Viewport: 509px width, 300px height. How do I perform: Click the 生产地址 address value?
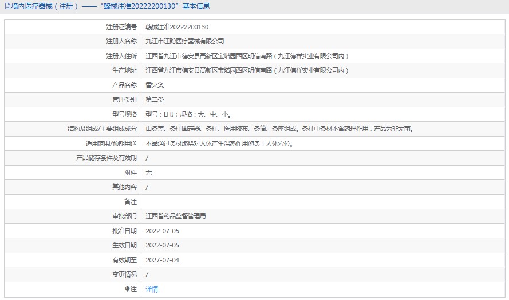(247, 71)
